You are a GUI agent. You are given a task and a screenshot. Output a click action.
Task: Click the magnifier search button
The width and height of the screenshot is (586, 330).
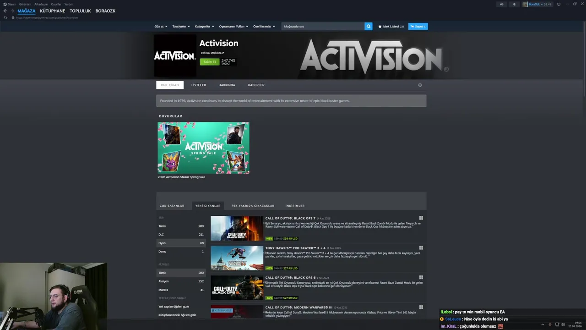(x=368, y=26)
